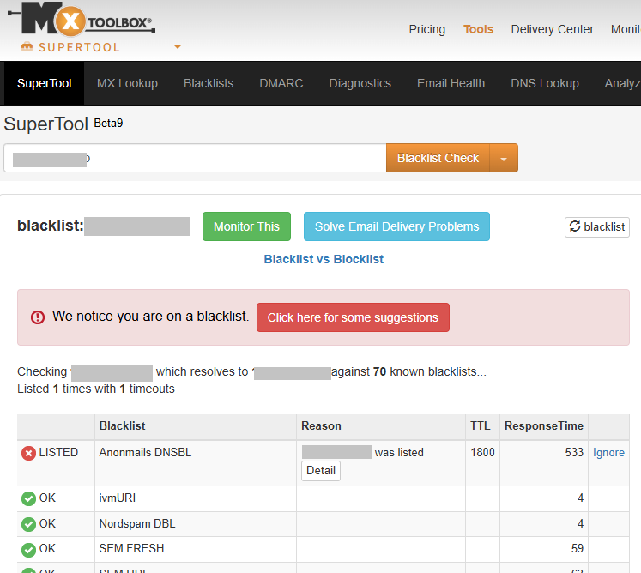Click the green OK icon for ivmURI
Image resolution: width=641 pixels, height=573 pixels.
point(29,498)
